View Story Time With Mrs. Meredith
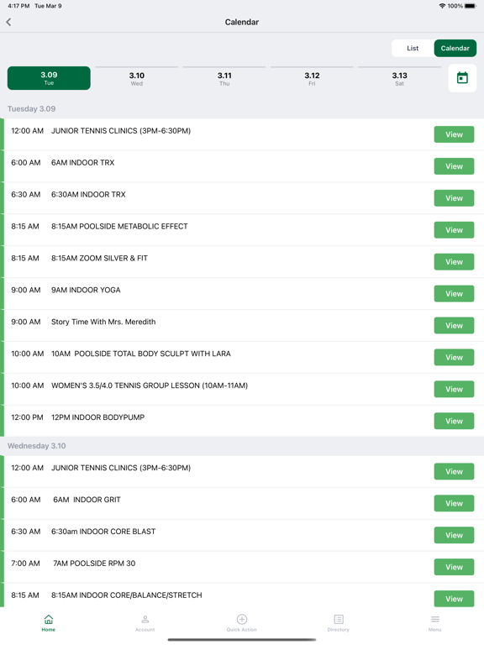The image size is (484, 645). pos(454,325)
